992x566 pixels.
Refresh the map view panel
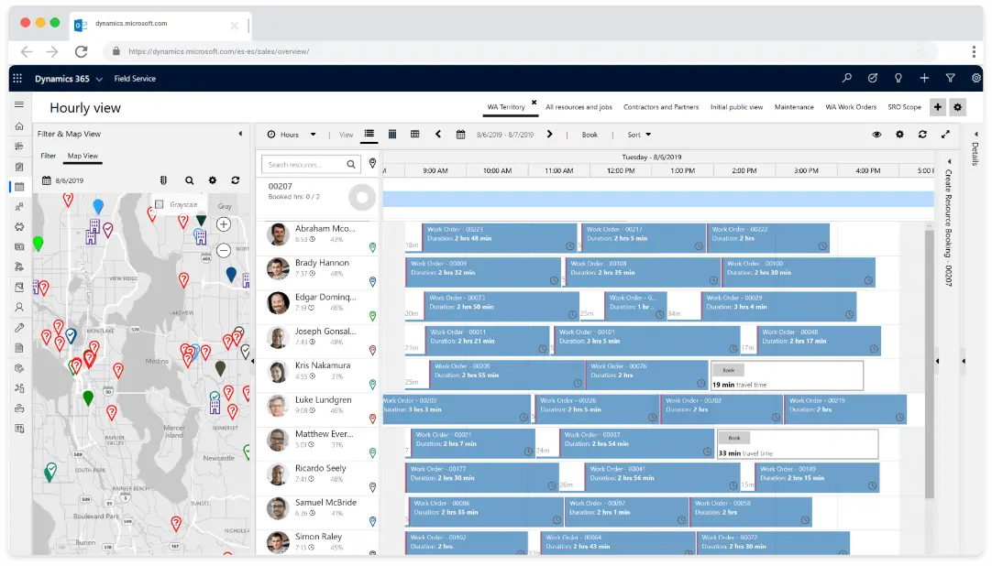(236, 180)
